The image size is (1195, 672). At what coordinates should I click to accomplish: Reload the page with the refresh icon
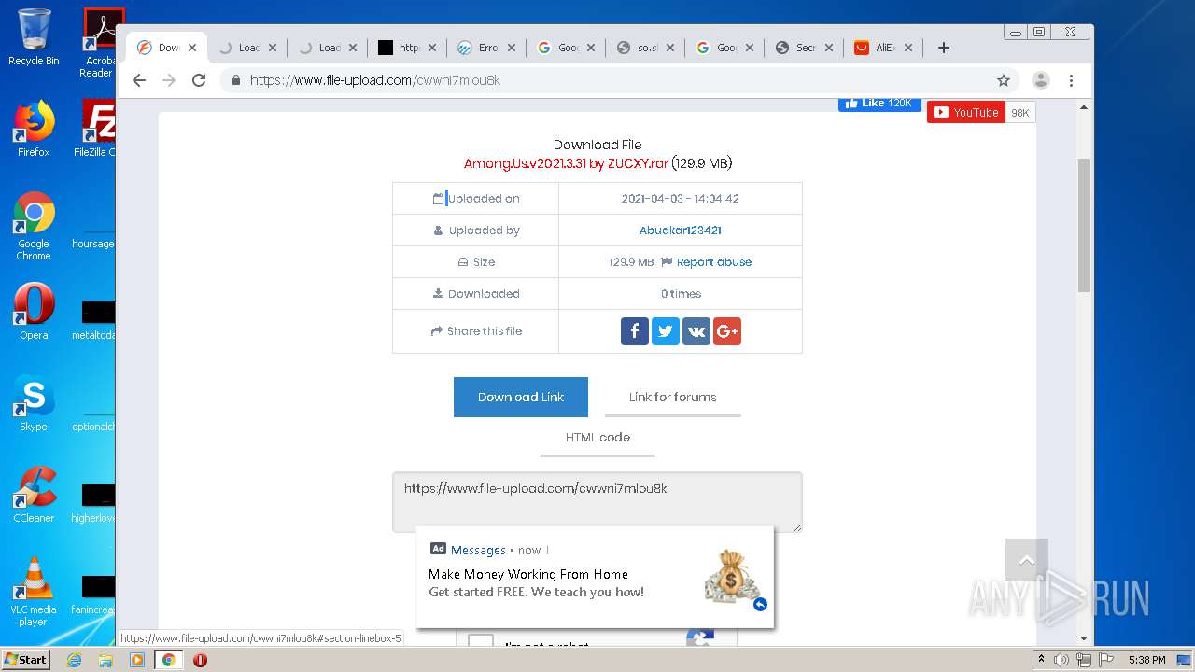[x=199, y=80]
